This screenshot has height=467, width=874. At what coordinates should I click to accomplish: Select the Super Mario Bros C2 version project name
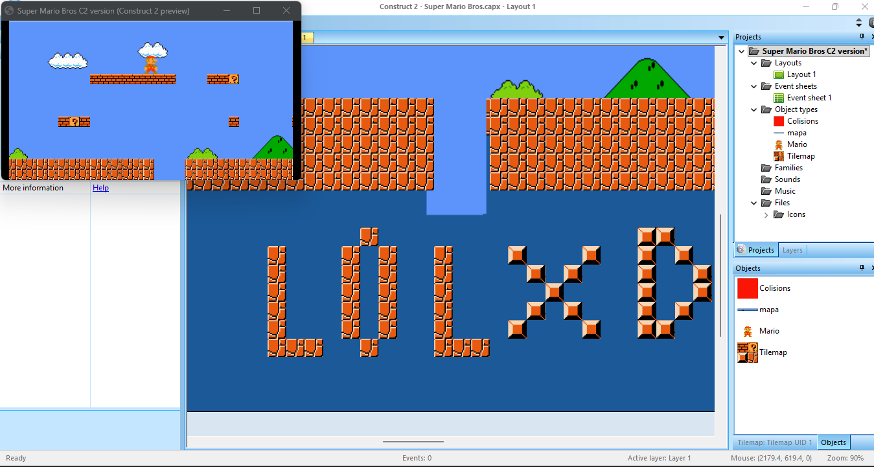coord(814,51)
